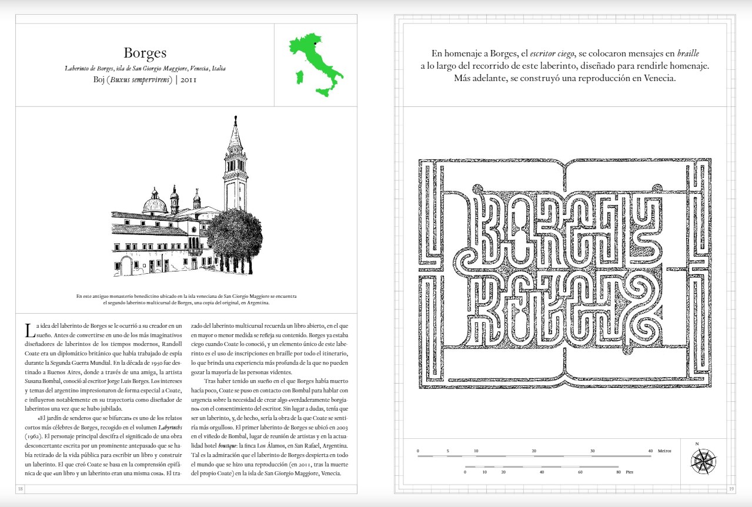
Task: Click the N label above the compass
Action: tap(697, 444)
